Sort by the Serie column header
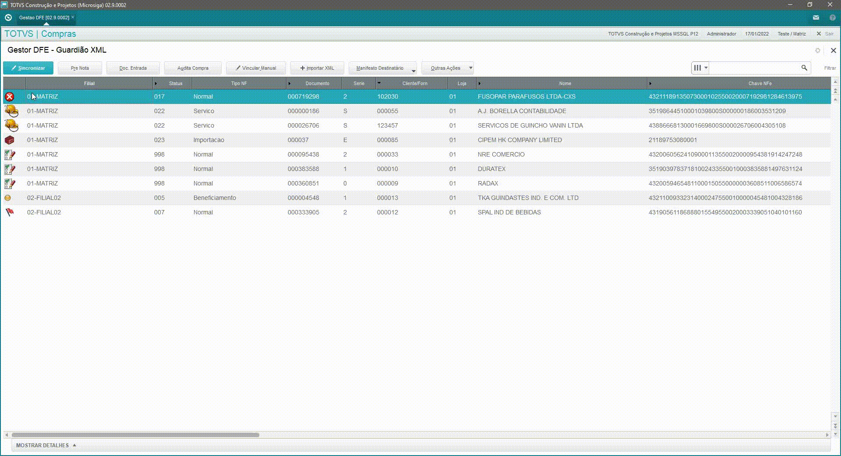The width and height of the screenshot is (841, 456). click(359, 83)
